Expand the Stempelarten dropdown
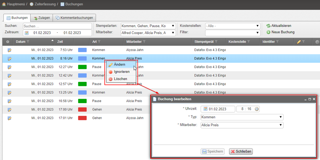 point(173,26)
